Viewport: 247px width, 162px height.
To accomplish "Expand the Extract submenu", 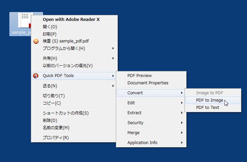I will (x=151, y=113).
